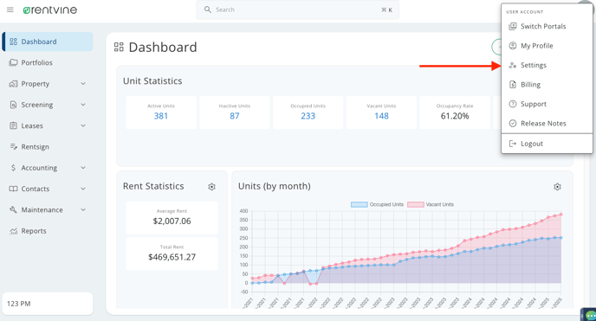The image size is (596, 321).
Task: Toggle Vacant Units chart legend
Action: tap(431, 204)
